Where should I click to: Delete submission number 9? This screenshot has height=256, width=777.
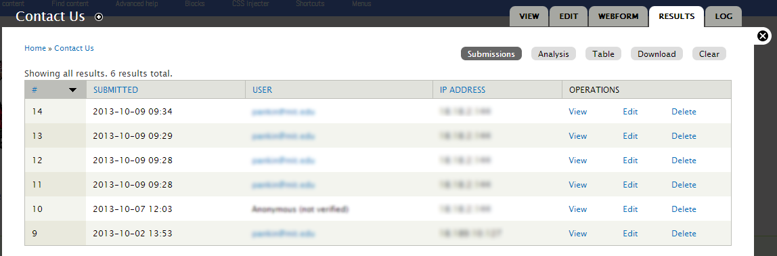point(684,233)
